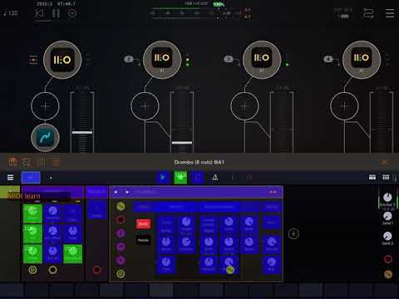Open the plugin parameters bars icon
Image resolution: width=399 pixels, height=299 pixels.
42,162
